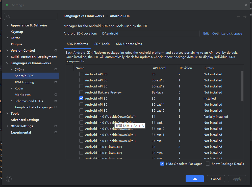Click project-level icon beside Markdown
The image size is (252, 187).
(x=56, y=95)
